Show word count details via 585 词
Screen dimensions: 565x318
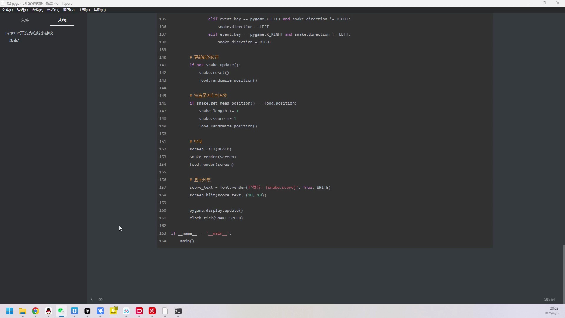coord(549,299)
